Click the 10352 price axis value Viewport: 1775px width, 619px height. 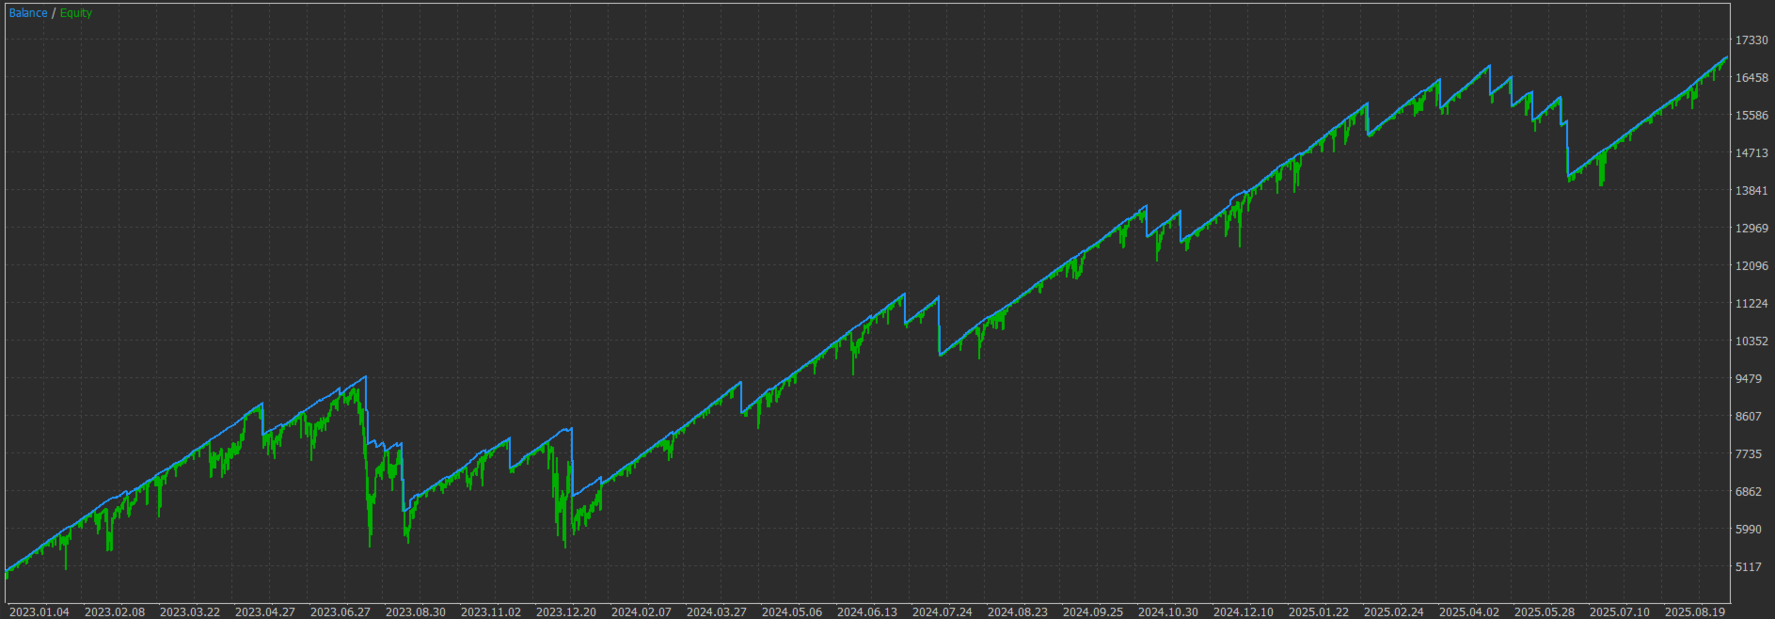tap(1751, 341)
